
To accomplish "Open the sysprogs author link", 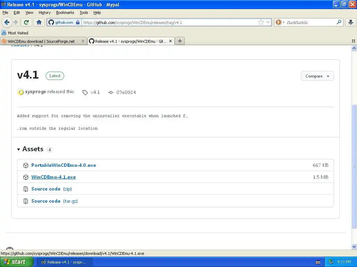I will [36, 92].
